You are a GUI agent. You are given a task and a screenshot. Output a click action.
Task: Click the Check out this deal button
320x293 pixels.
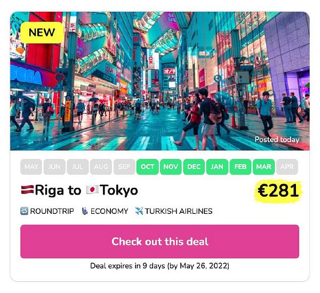coord(160,241)
